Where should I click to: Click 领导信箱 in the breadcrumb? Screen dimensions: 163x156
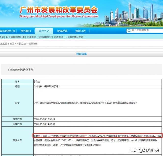click(x=33, y=44)
